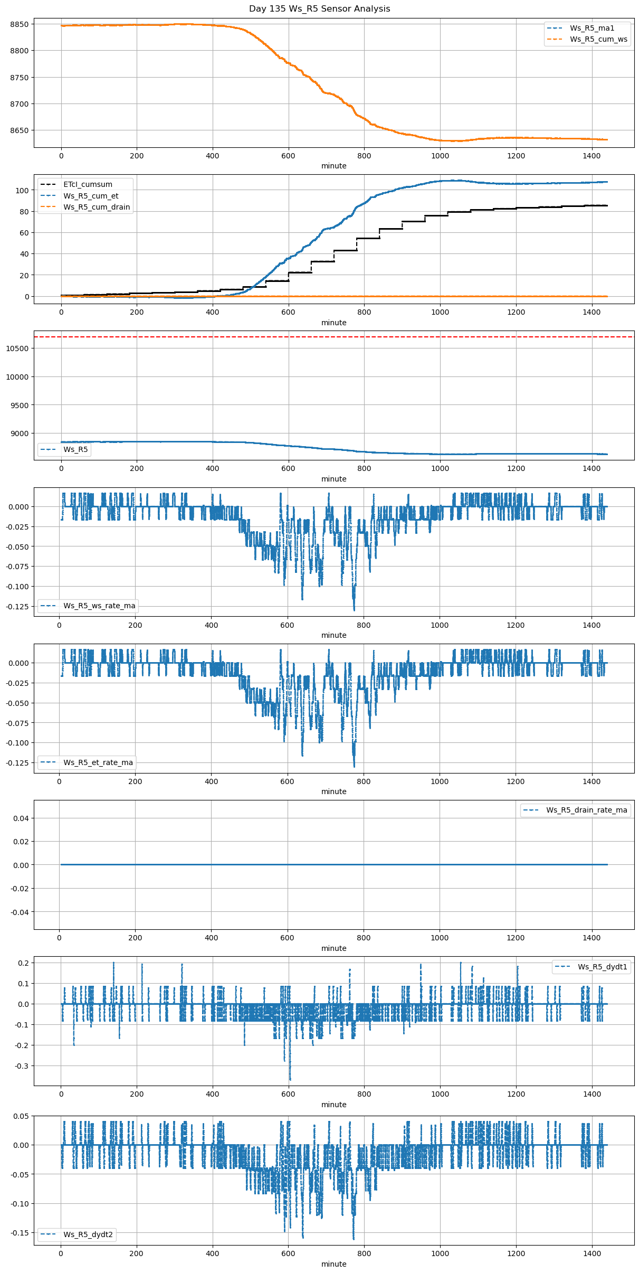Click the minute axis label under the top plot
The height and width of the screenshot is (1273, 639).
pos(334,166)
